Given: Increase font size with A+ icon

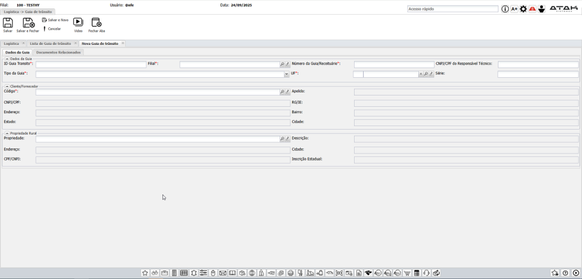Looking at the screenshot, I should click(x=514, y=9).
